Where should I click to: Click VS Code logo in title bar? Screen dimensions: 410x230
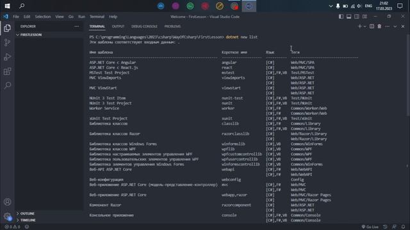6,17
